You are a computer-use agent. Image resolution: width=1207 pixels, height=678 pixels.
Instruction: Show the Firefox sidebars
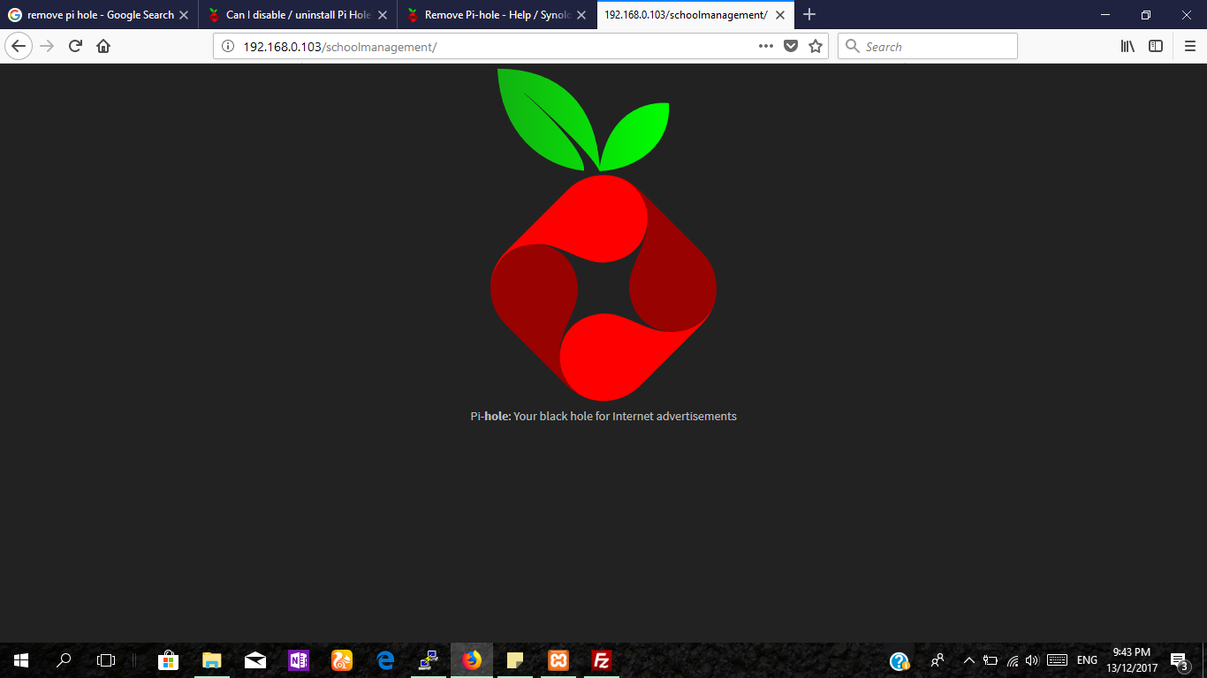[x=1156, y=46]
